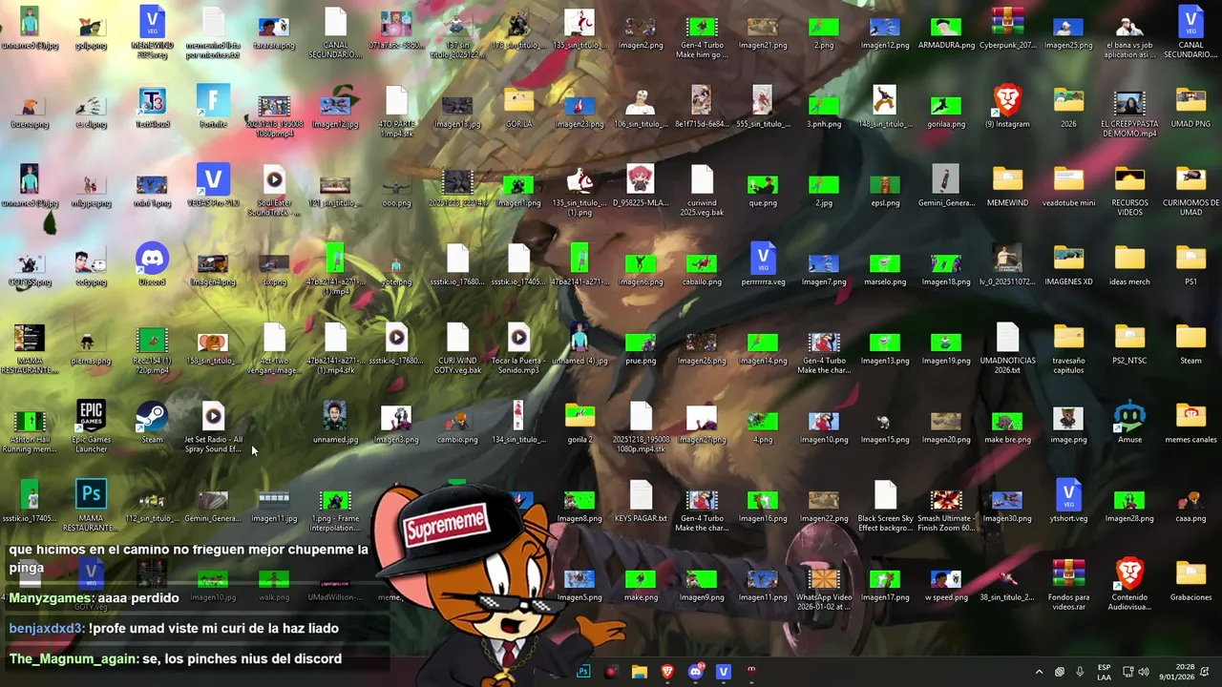Select the Amuse desktop icon
1222x687 pixels.
pos(1129,423)
